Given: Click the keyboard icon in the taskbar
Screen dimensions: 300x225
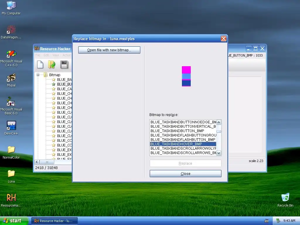Looking at the screenshot, I should point(266,221).
